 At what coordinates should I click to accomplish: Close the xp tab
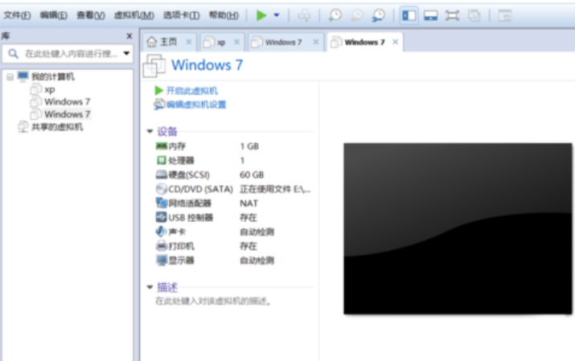click(236, 42)
